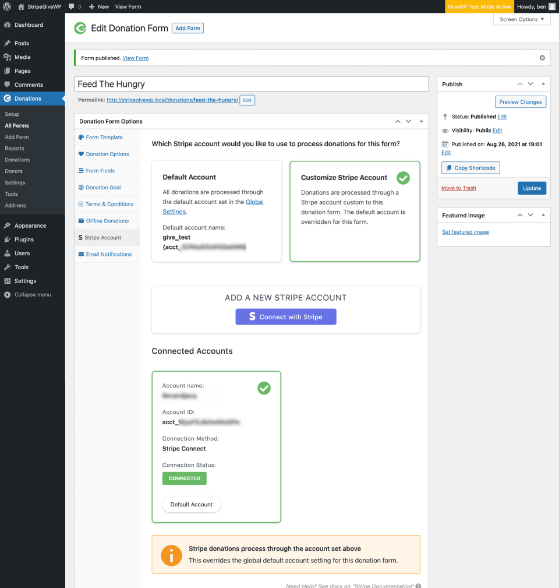Select the Customize Stripe Account card
The height and width of the screenshot is (588, 559).
click(x=355, y=212)
